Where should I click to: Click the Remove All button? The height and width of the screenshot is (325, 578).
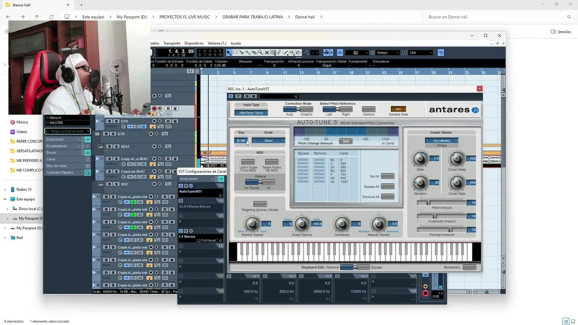coord(387,197)
